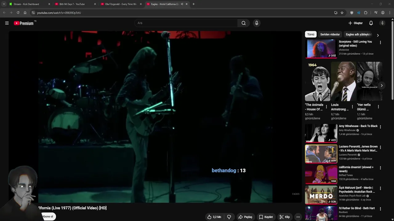Go to browser home page
Viewport: 394px width, 221px height.
[25, 13]
